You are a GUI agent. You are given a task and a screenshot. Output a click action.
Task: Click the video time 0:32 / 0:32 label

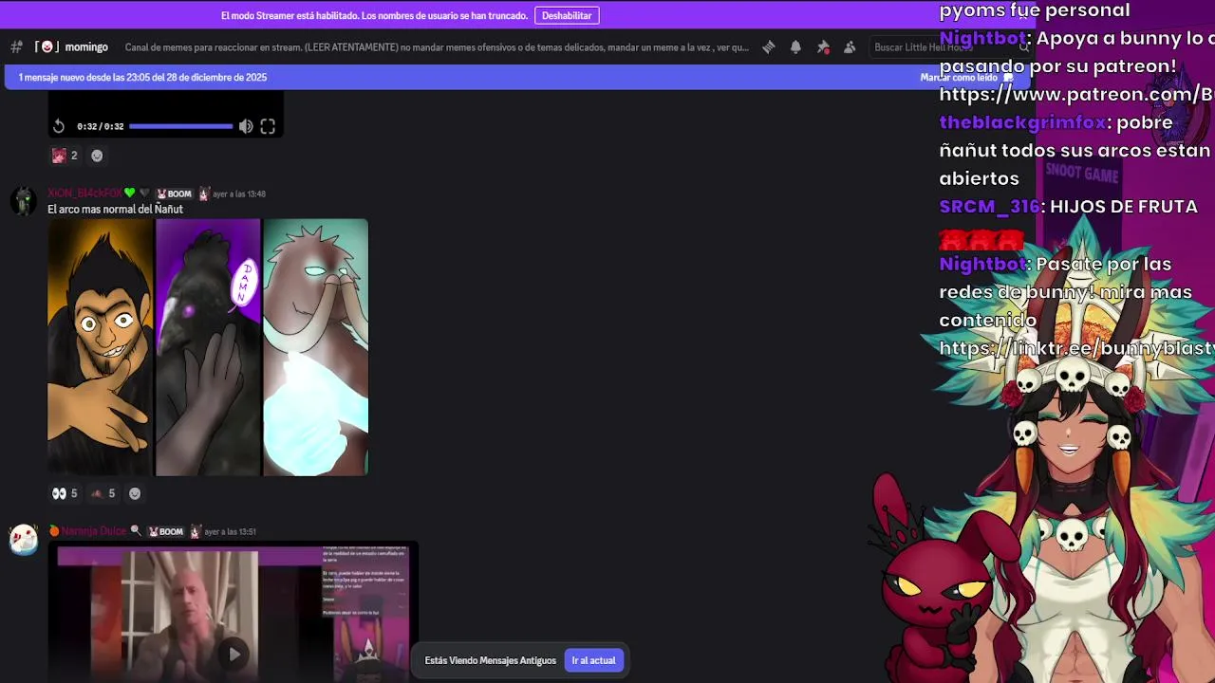[x=101, y=126]
